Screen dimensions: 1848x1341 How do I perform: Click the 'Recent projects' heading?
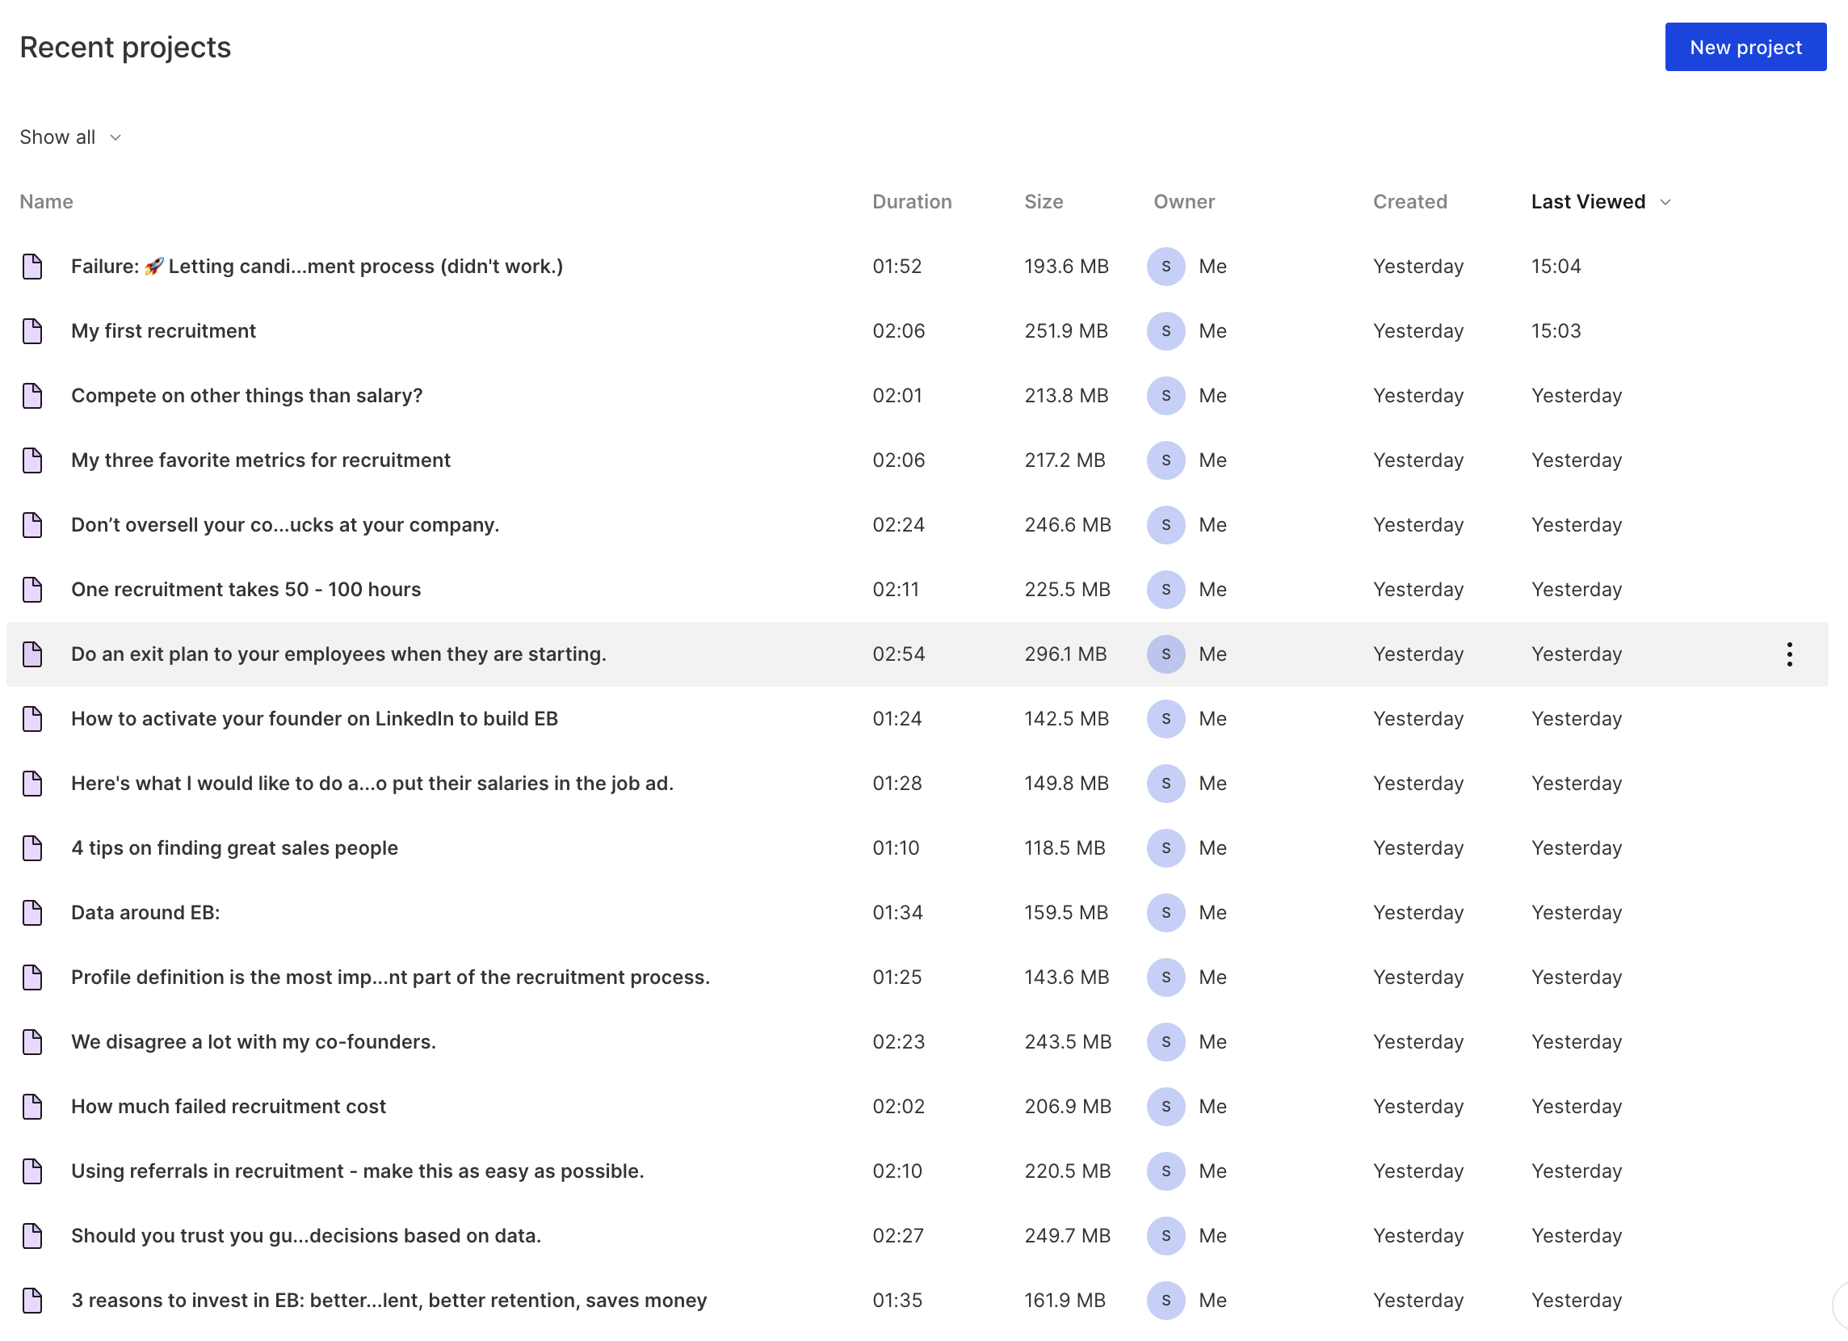tap(125, 48)
